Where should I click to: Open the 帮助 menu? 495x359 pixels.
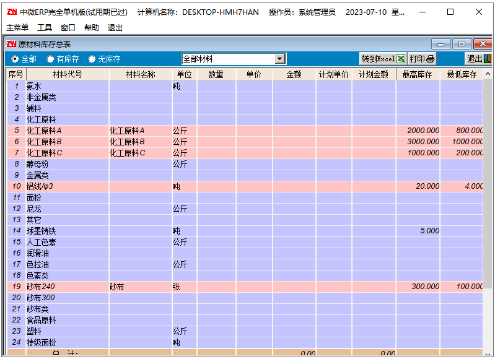(x=92, y=28)
